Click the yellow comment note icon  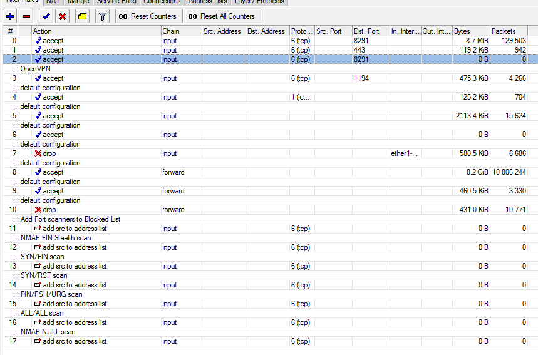(82, 16)
